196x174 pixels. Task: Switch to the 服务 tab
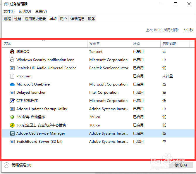click(x=92, y=19)
